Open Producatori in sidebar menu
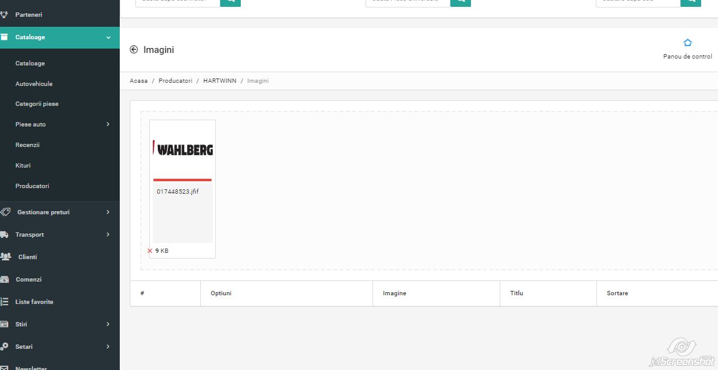Screen dimensions: 718x370 [32, 186]
